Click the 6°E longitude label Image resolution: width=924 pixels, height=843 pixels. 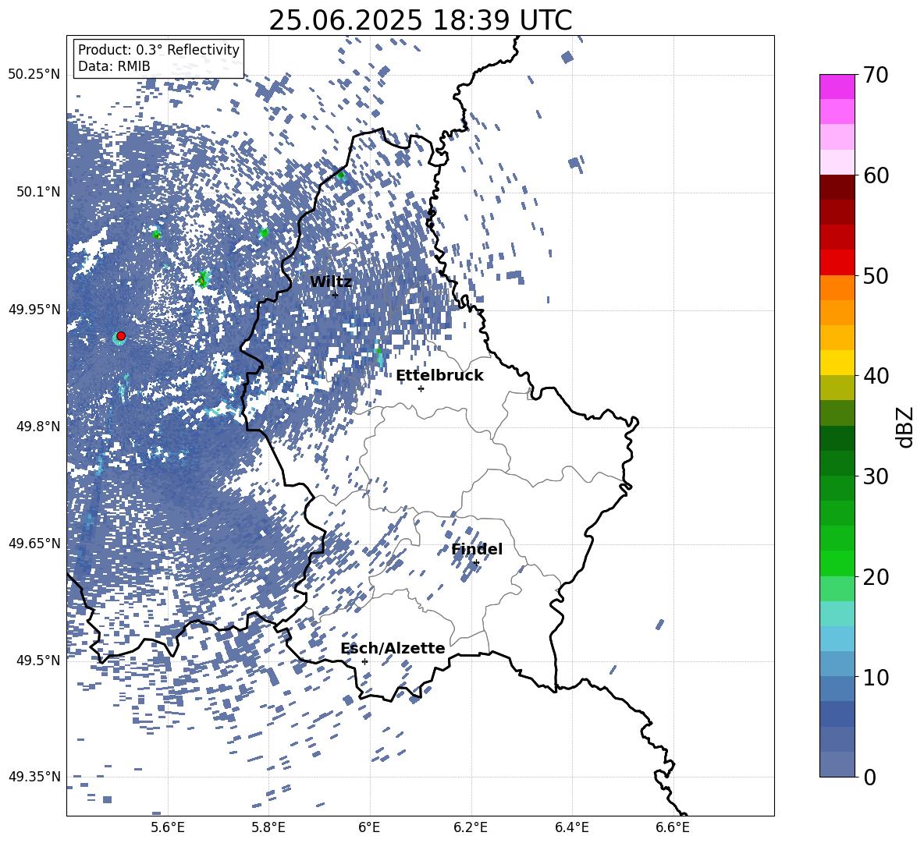coord(369,827)
